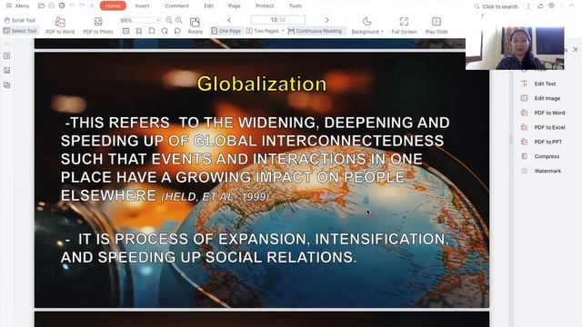Toggle One Page view mode

[226, 31]
